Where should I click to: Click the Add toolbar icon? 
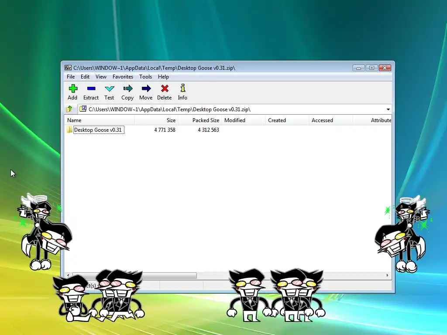tap(73, 89)
